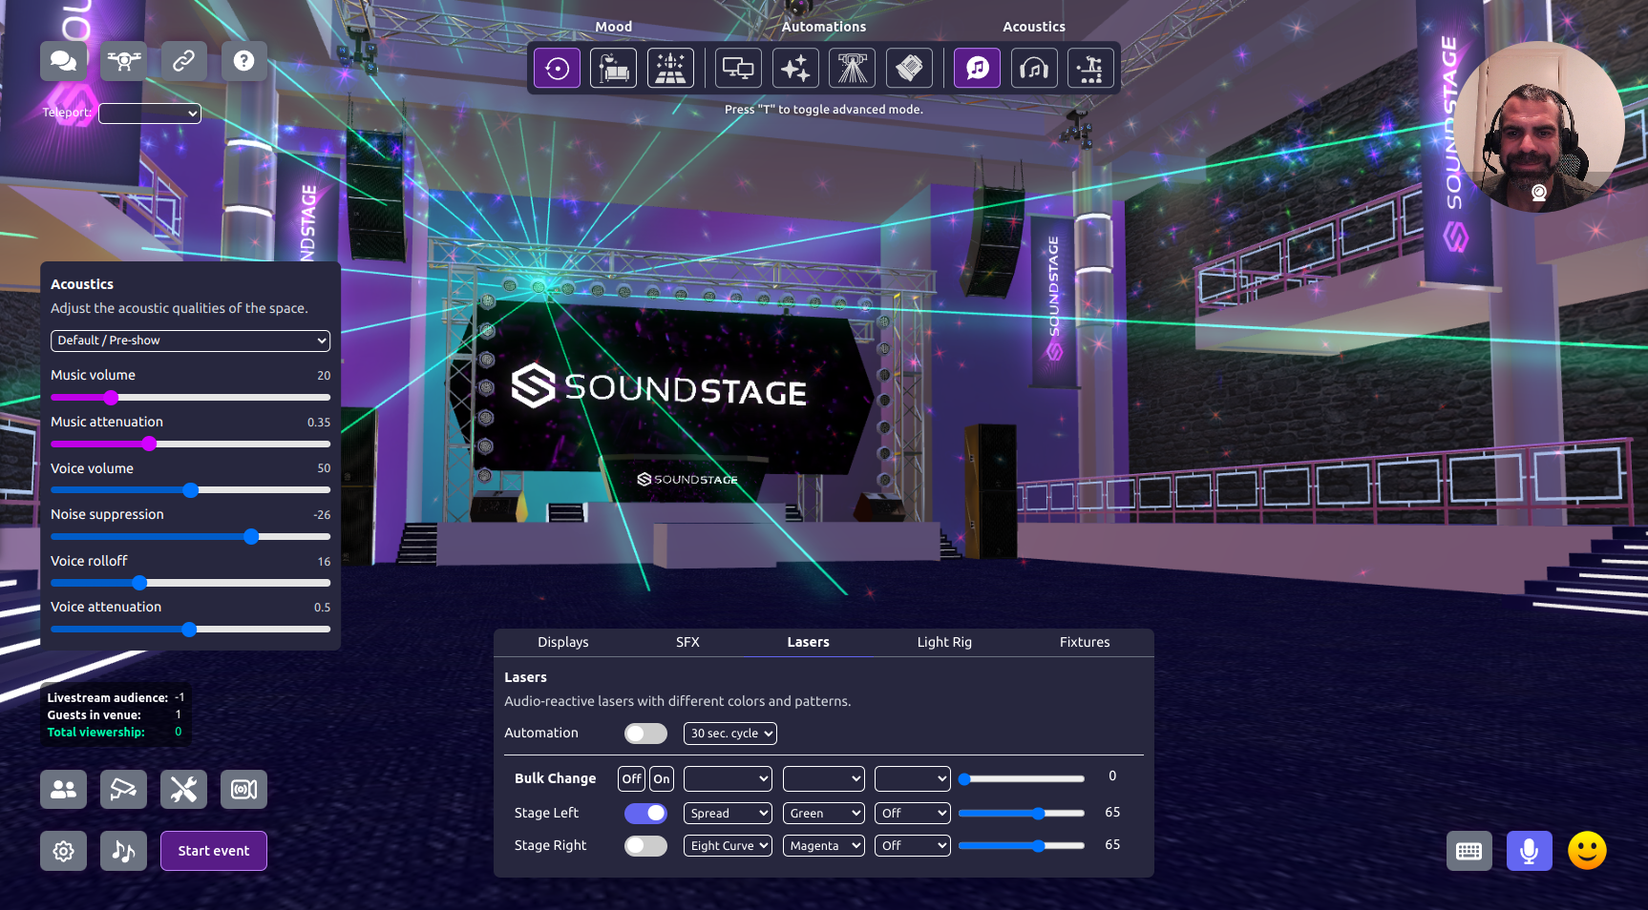Open the sparkles SFX automation icon
Viewport: 1648px width, 910px height.
(795, 68)
